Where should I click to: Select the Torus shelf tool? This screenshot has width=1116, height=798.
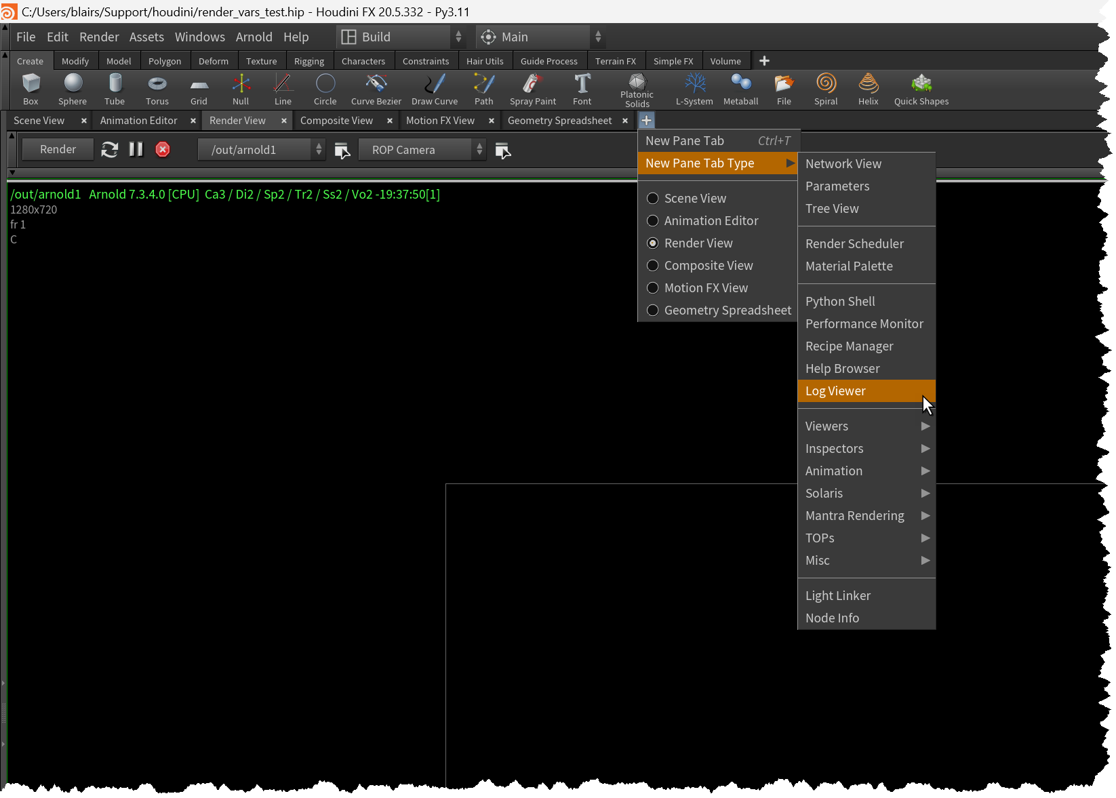(x=157, y=89)
